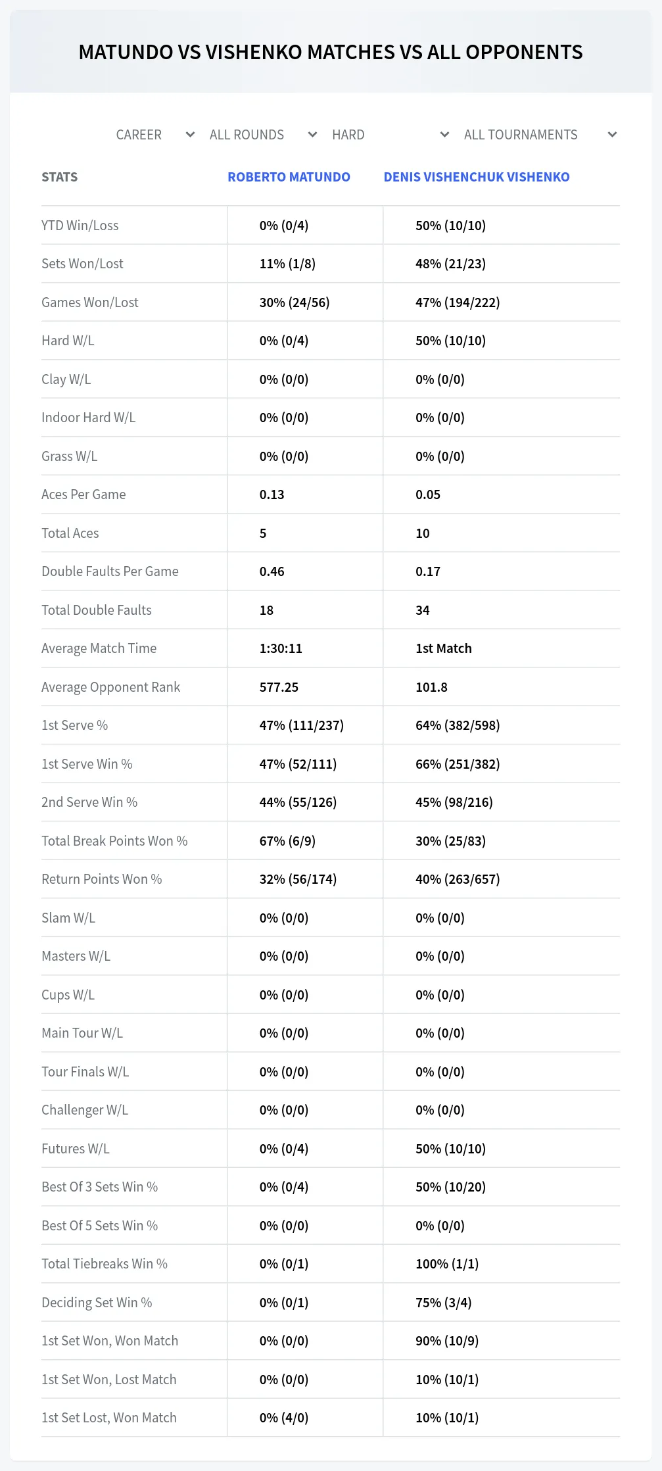Screen dimensions: 662x1471
Task: Open Roberto Matundo player link
Action: [289, 177]
